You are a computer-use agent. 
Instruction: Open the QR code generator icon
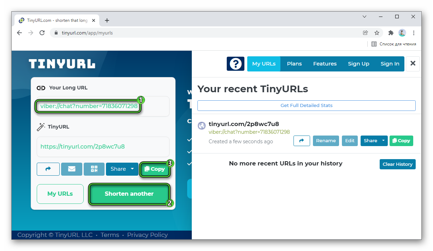[x=94, y=169]
